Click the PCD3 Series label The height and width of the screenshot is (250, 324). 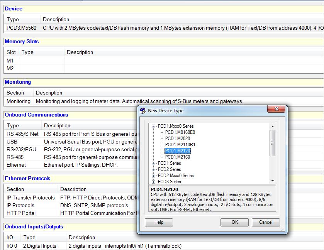pos(169,182)
